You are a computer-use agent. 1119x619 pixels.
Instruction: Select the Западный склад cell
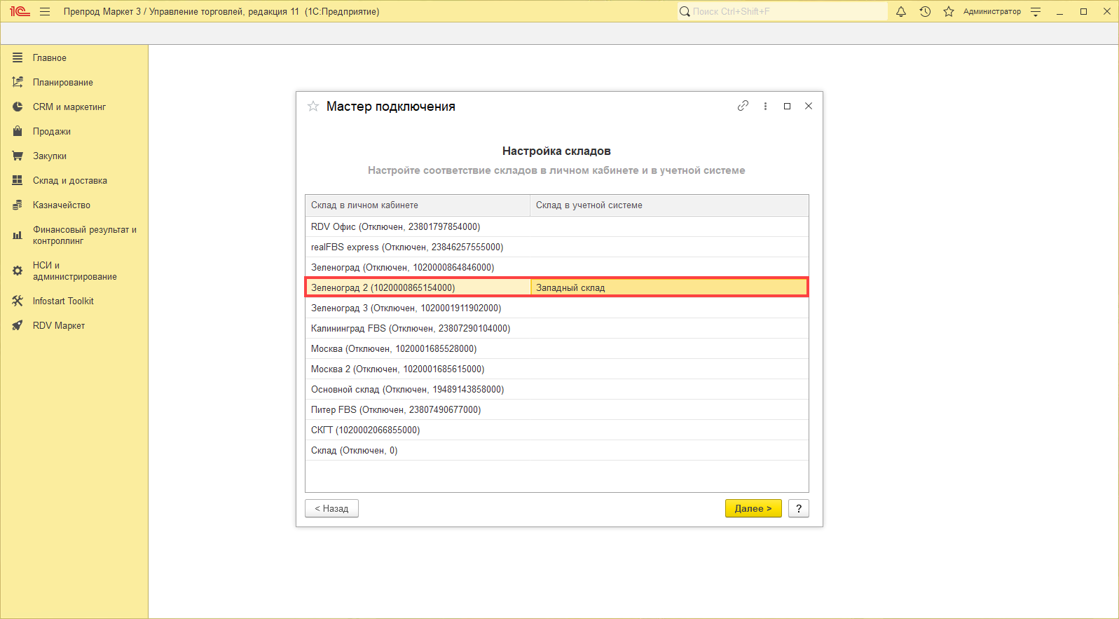[668, 287]
